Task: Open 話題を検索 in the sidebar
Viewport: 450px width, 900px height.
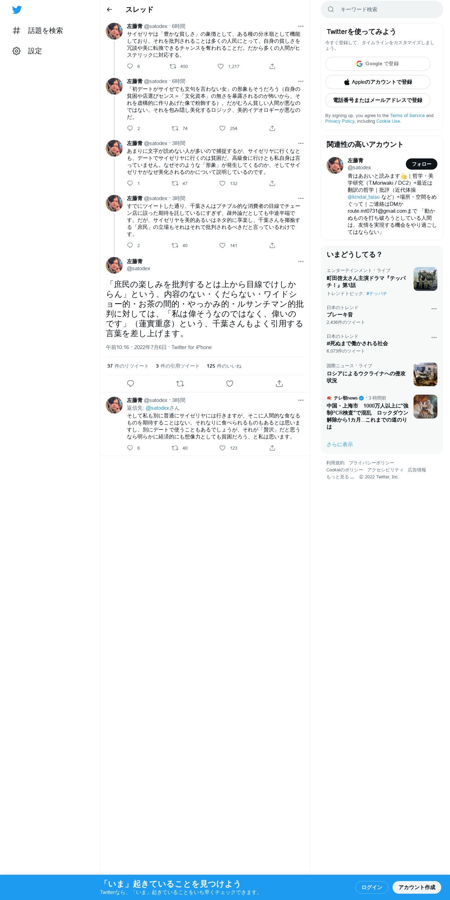Action: [38, 31]
